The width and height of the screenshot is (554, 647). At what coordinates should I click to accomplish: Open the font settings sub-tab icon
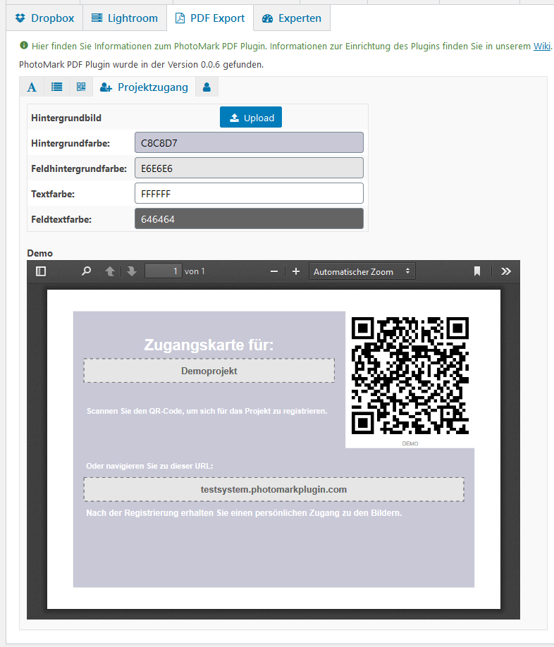[31, 87]
